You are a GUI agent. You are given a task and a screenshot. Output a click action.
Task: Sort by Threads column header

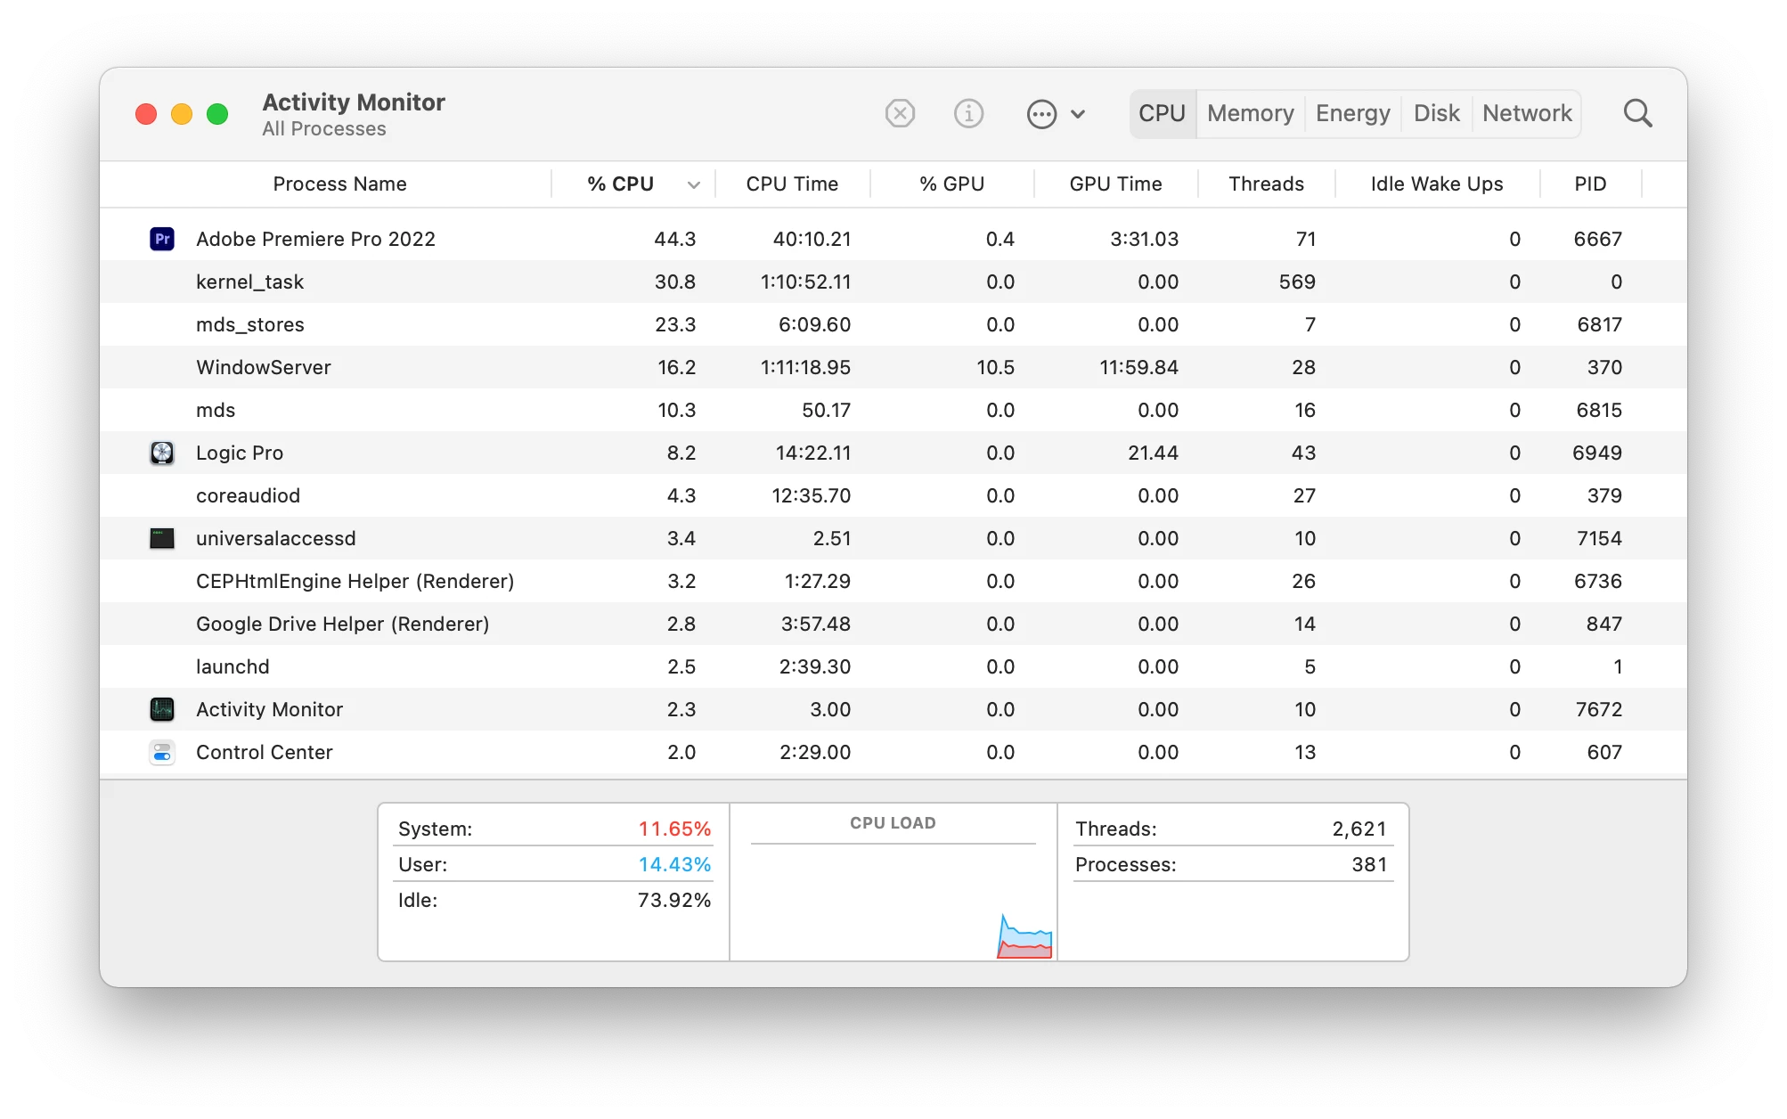point(1266,184)
